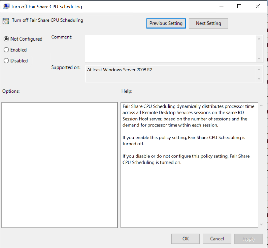
Task: Click the policy dialog title bar icon
Action: [6, 6]
